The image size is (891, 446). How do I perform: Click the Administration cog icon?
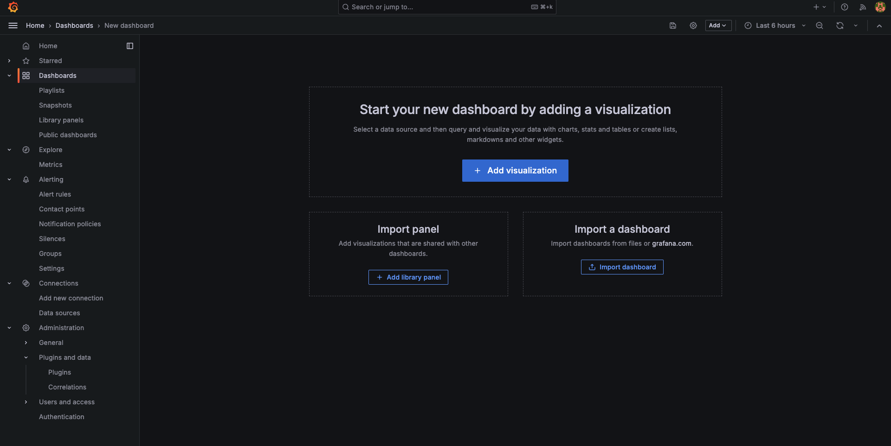(26, 328)
